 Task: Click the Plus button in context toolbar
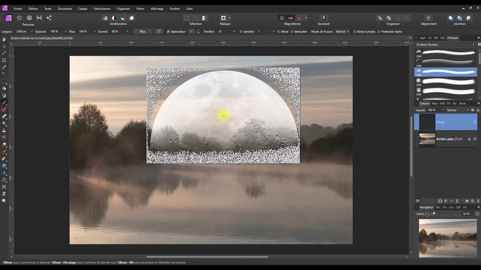coord(143,31)
